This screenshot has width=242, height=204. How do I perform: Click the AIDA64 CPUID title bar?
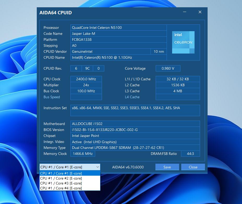point(104,12)
